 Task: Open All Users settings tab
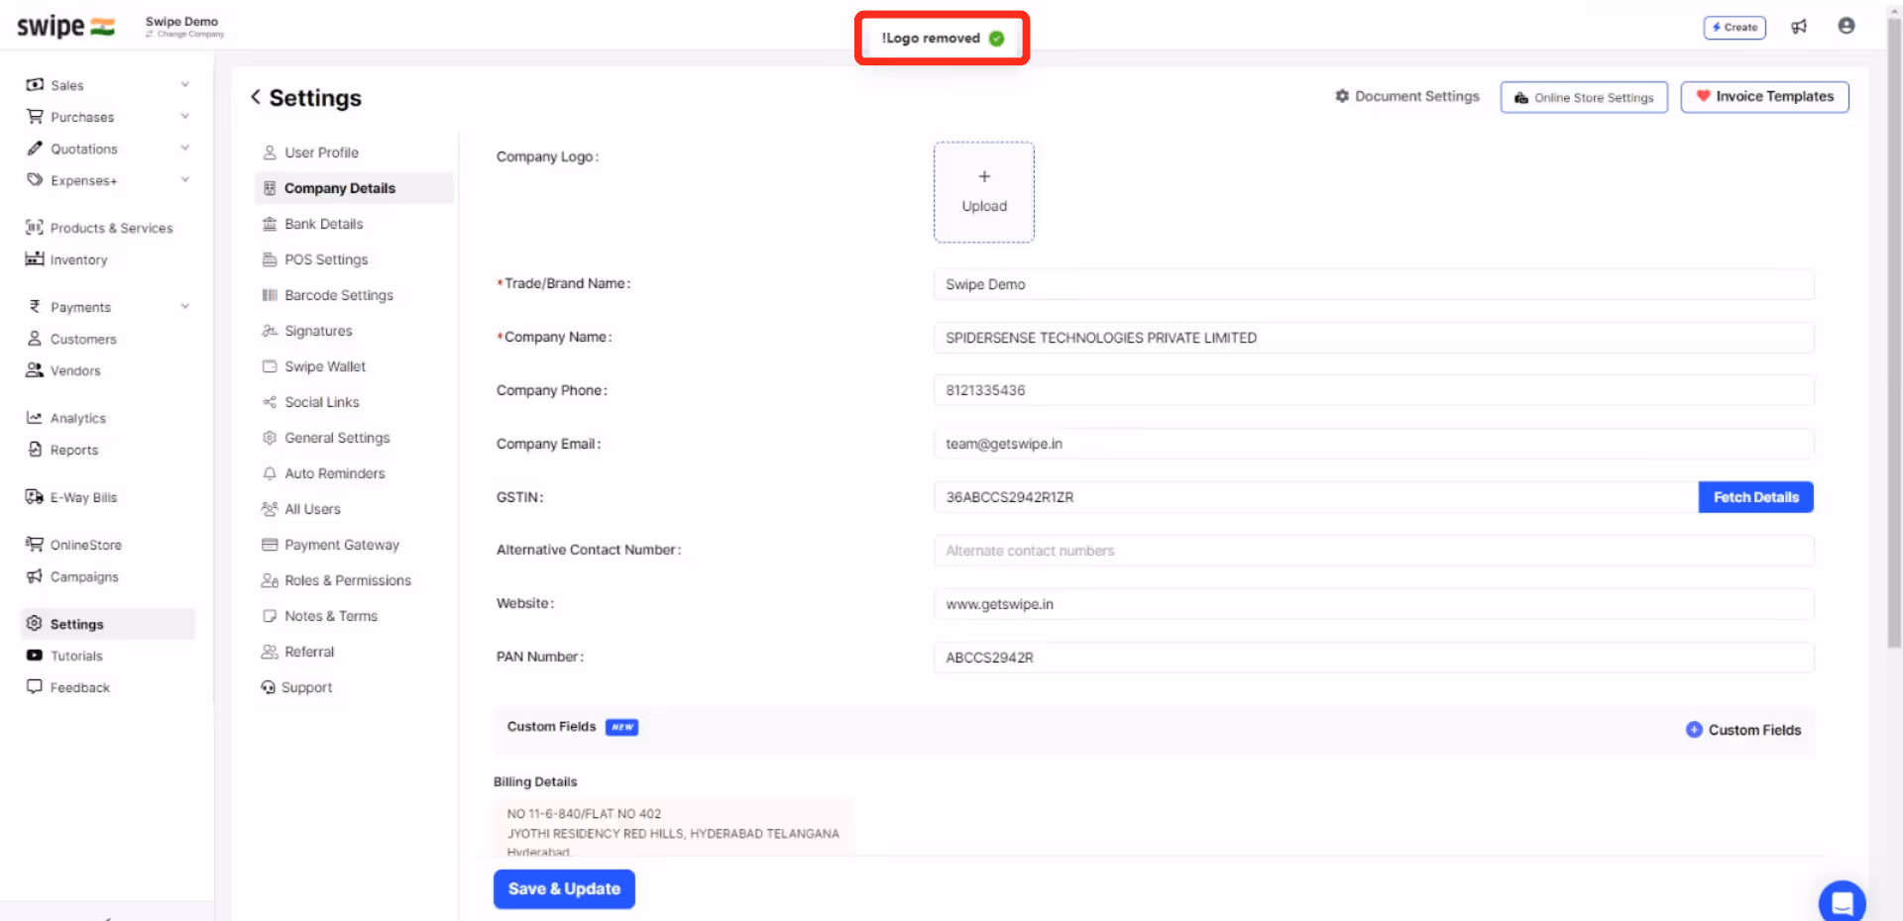[x=354, y=509]
